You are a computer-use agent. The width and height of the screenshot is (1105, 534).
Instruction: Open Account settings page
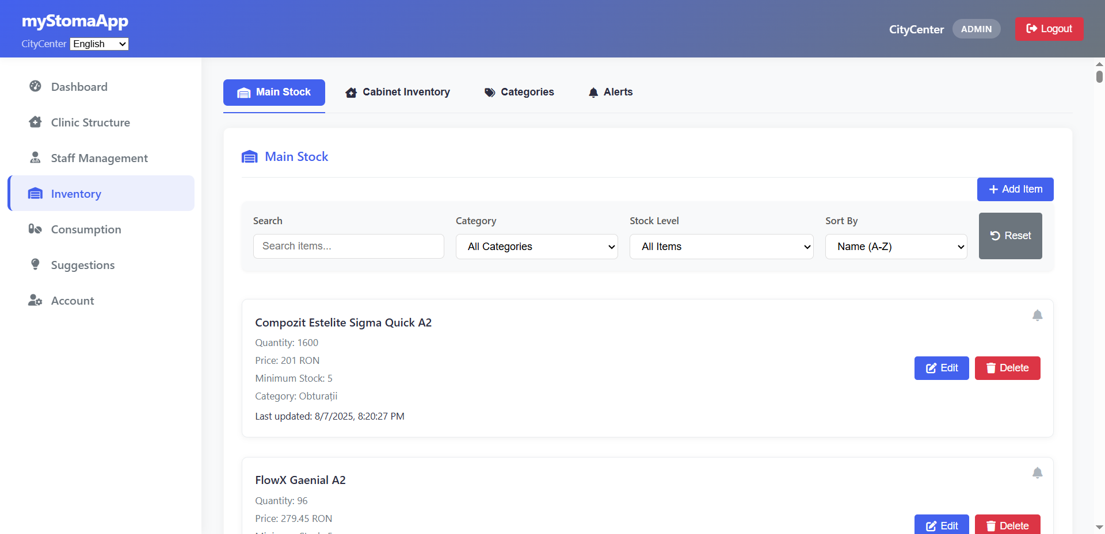click(x=101, y=301)
